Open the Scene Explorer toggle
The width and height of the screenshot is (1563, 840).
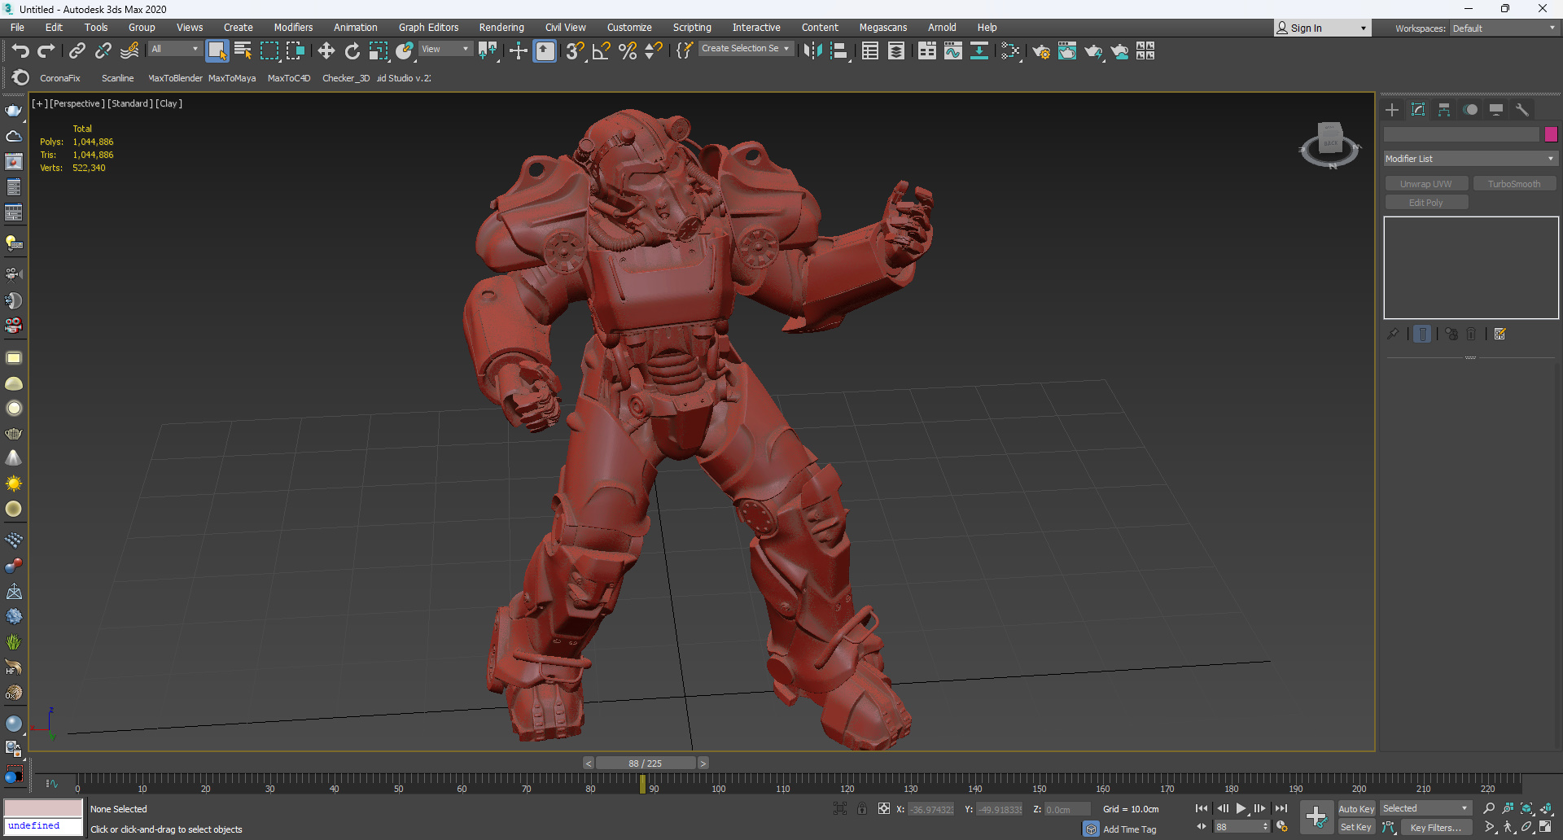[870, 51]
